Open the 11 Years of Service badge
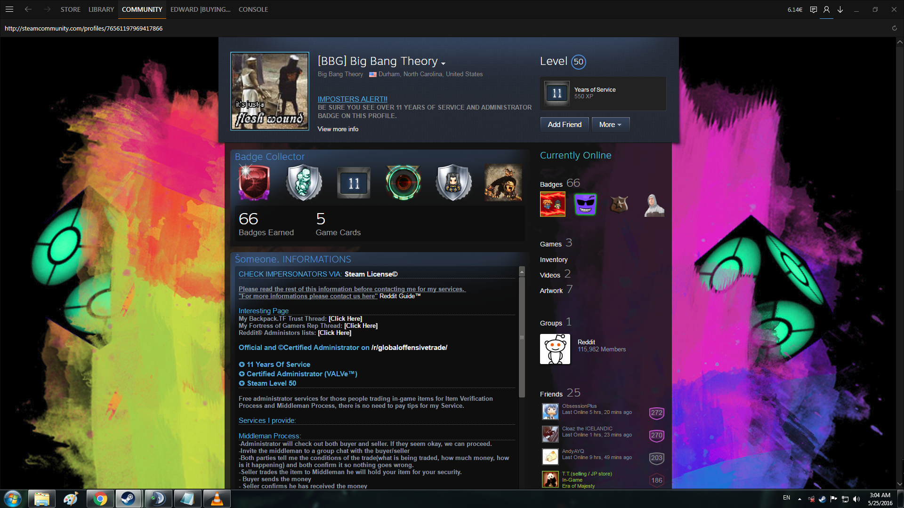Screen dimensions: 904x508 click(557, 93)
